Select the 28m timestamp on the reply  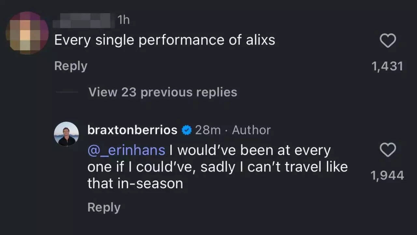tap(208, 130)
